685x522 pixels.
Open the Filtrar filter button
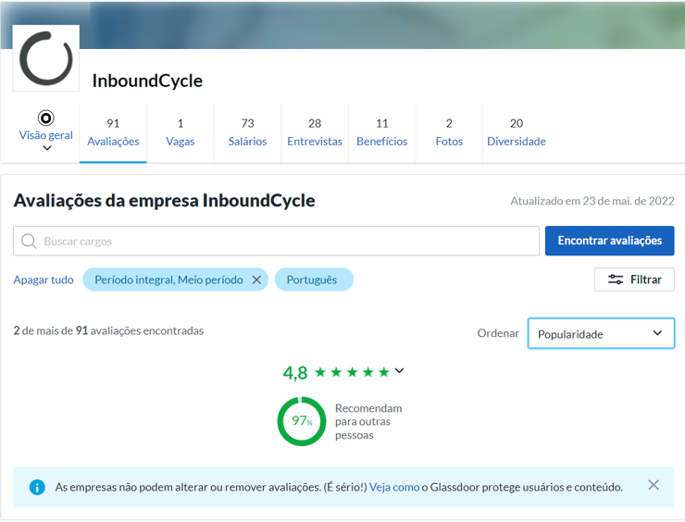[x=634, y=280]
